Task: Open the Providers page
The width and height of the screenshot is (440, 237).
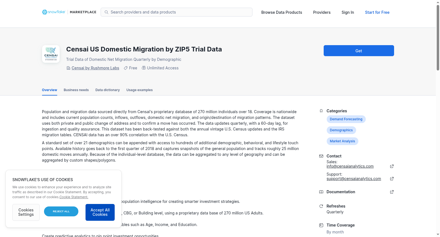Action: point(322,12)
